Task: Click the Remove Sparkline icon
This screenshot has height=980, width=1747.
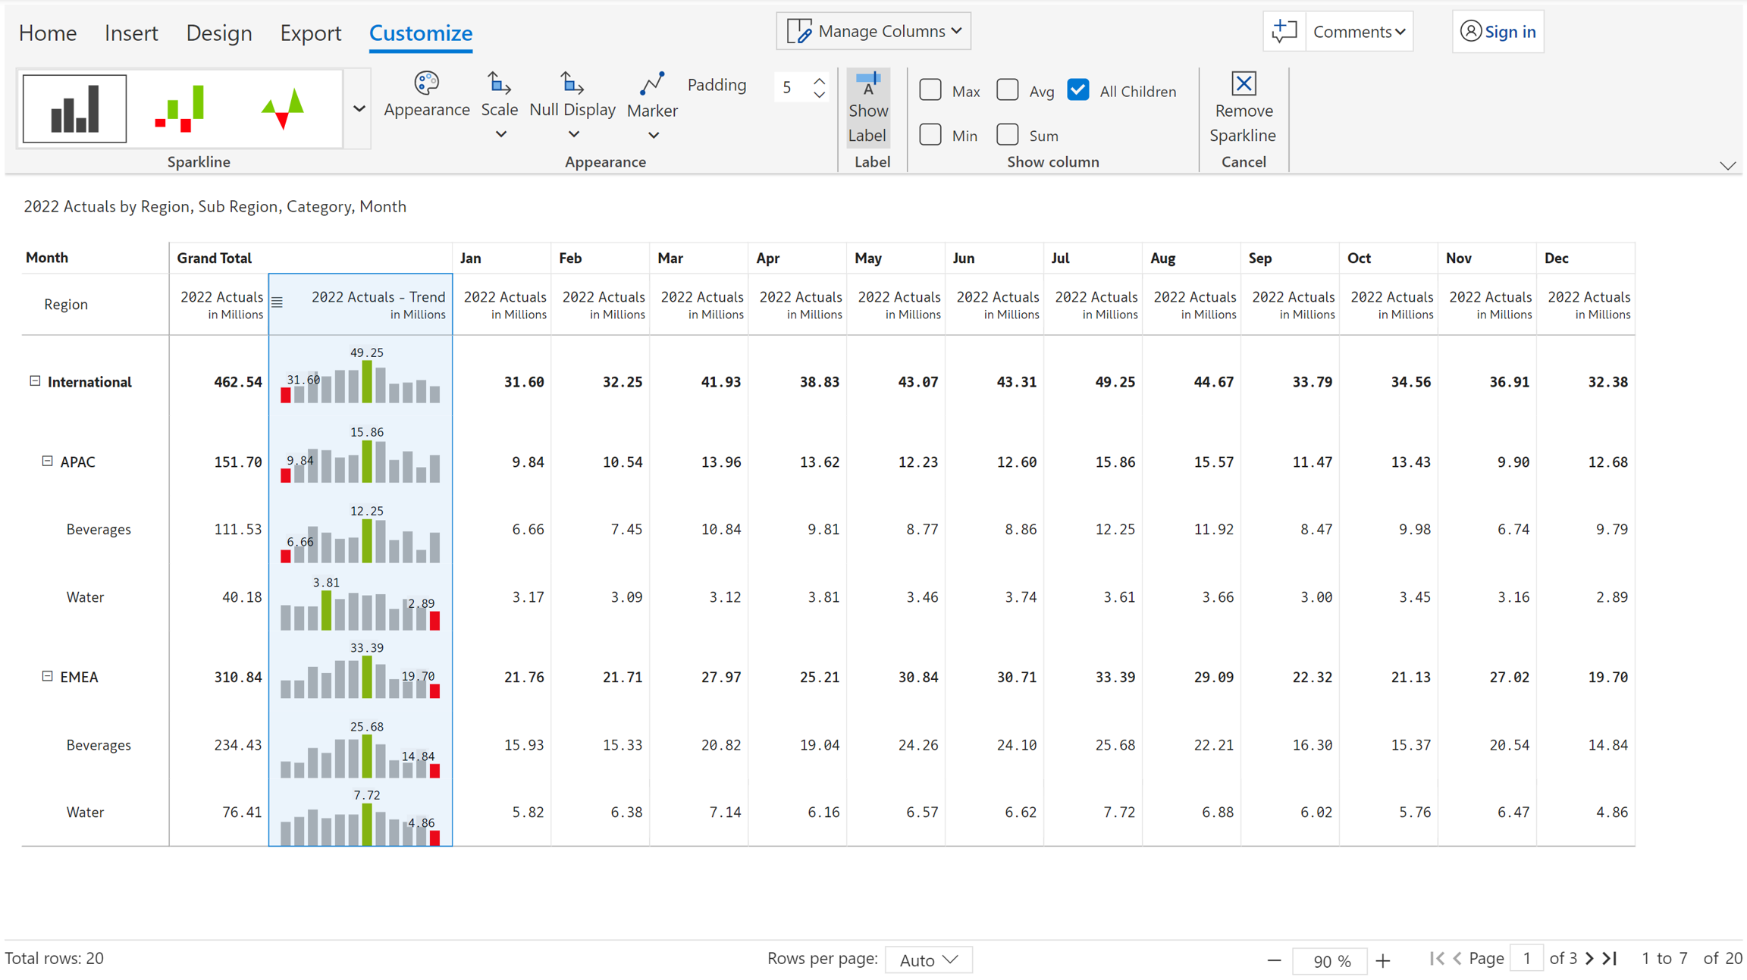Action: click(x=1244, y=83)
